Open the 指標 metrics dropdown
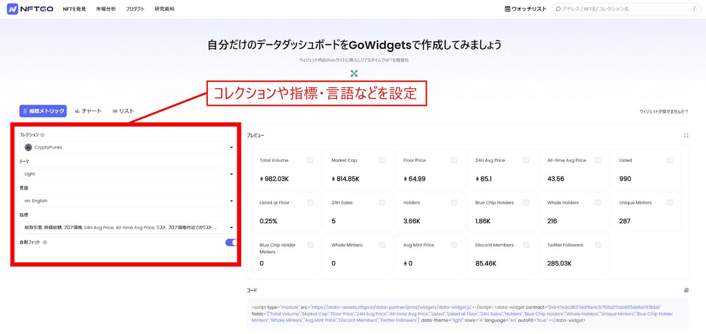The width and height of the screenshot is (706, 334). coord(128,228)
